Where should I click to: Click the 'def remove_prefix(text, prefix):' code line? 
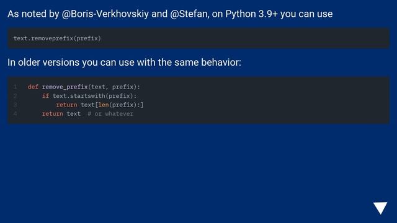(x=84, y=87)
